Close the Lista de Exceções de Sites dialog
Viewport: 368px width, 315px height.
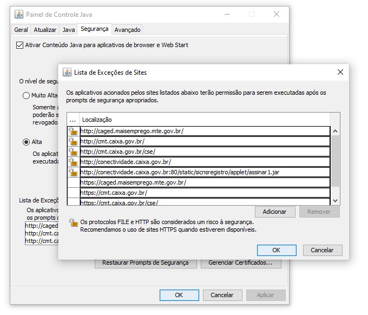click(340, 73)
